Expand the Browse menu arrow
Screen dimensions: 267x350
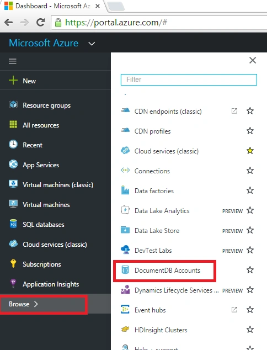(x=36, y=304)
